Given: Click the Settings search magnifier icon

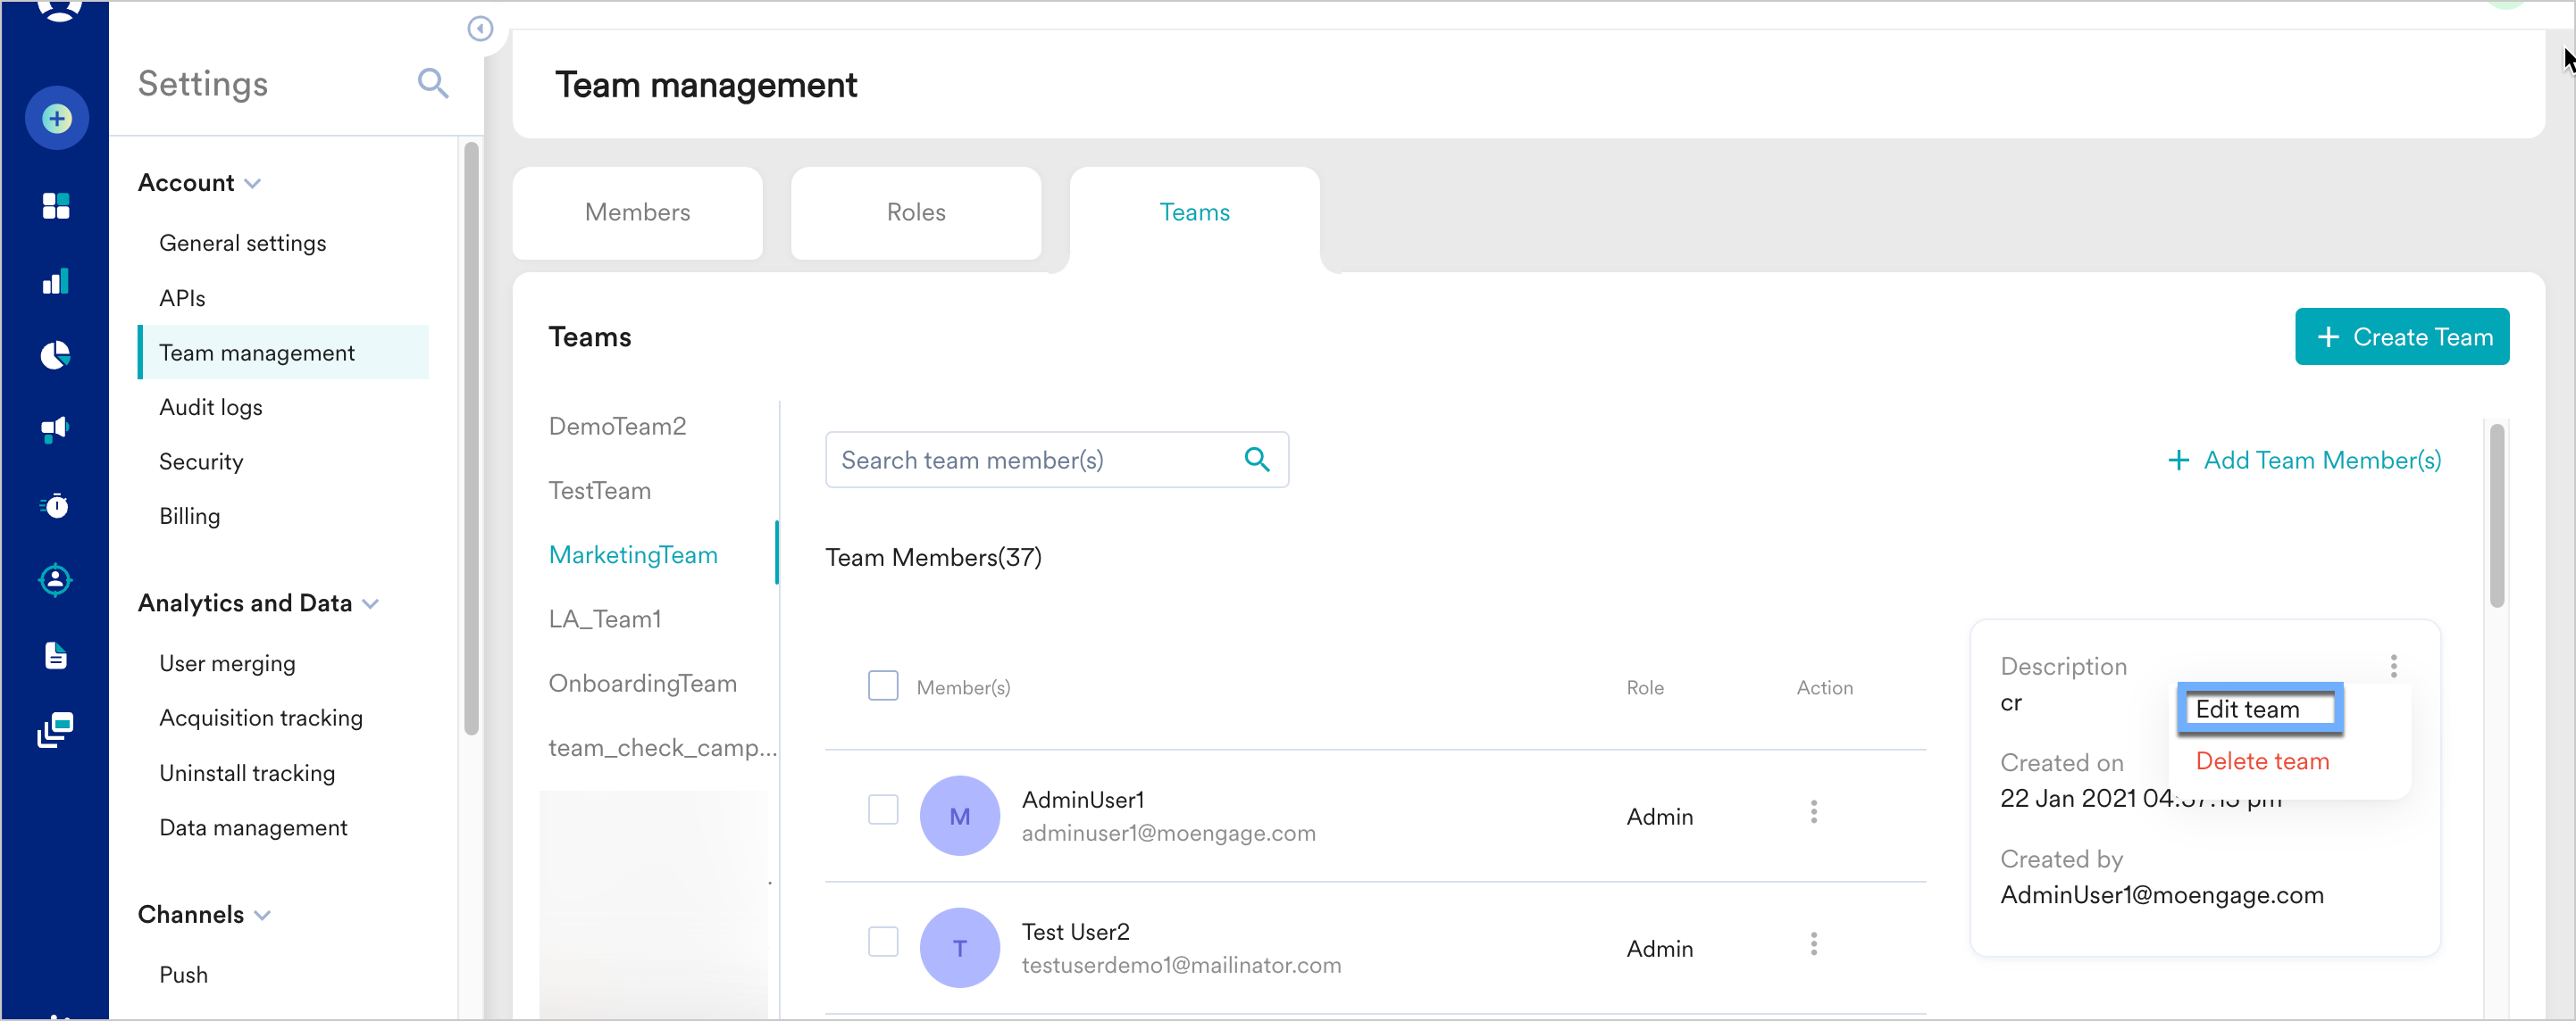Looking at the screenshot, I should 432,83.
